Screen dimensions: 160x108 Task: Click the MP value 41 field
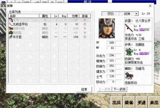tap(111, 48)
